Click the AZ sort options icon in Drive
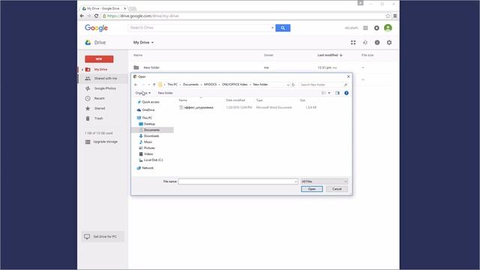480x270 pixels. pyautogui.click(x=365, y=43)
